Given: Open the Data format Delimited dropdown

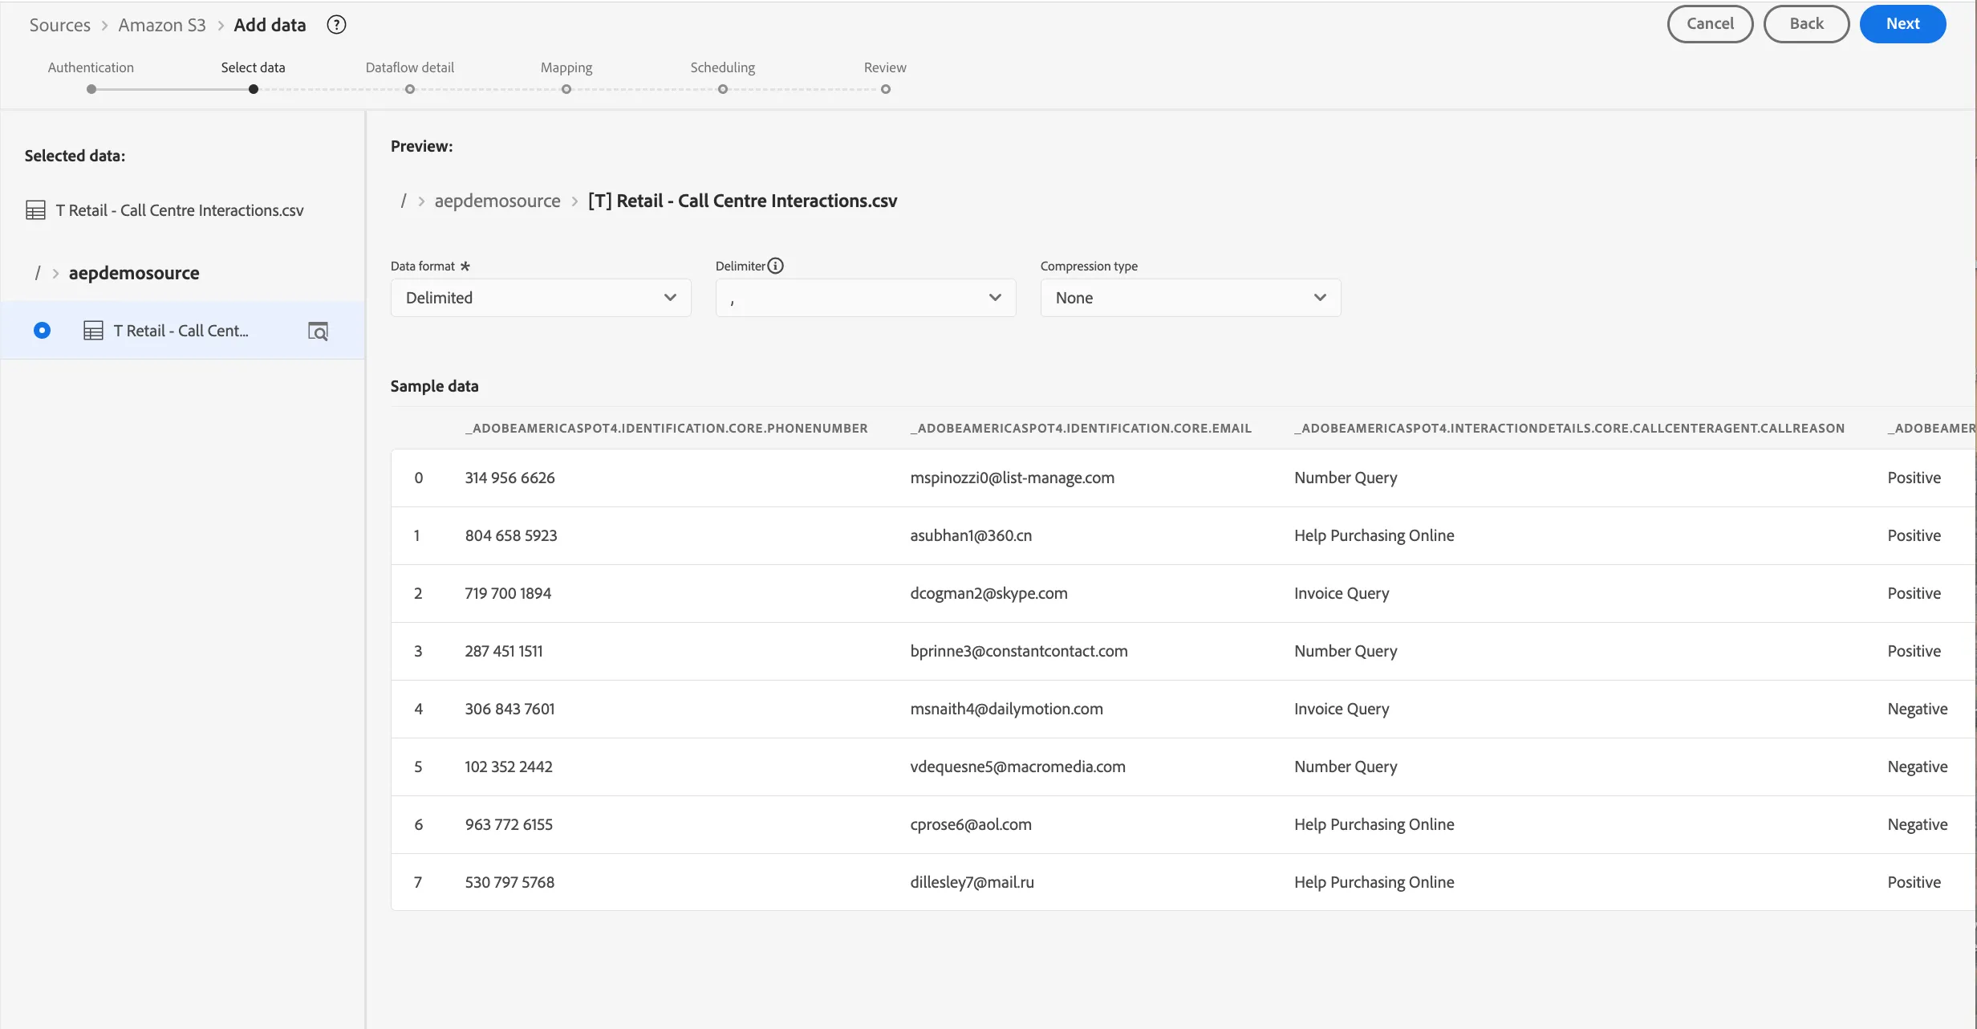Looking at the screenshot, I should click(541, 298).
